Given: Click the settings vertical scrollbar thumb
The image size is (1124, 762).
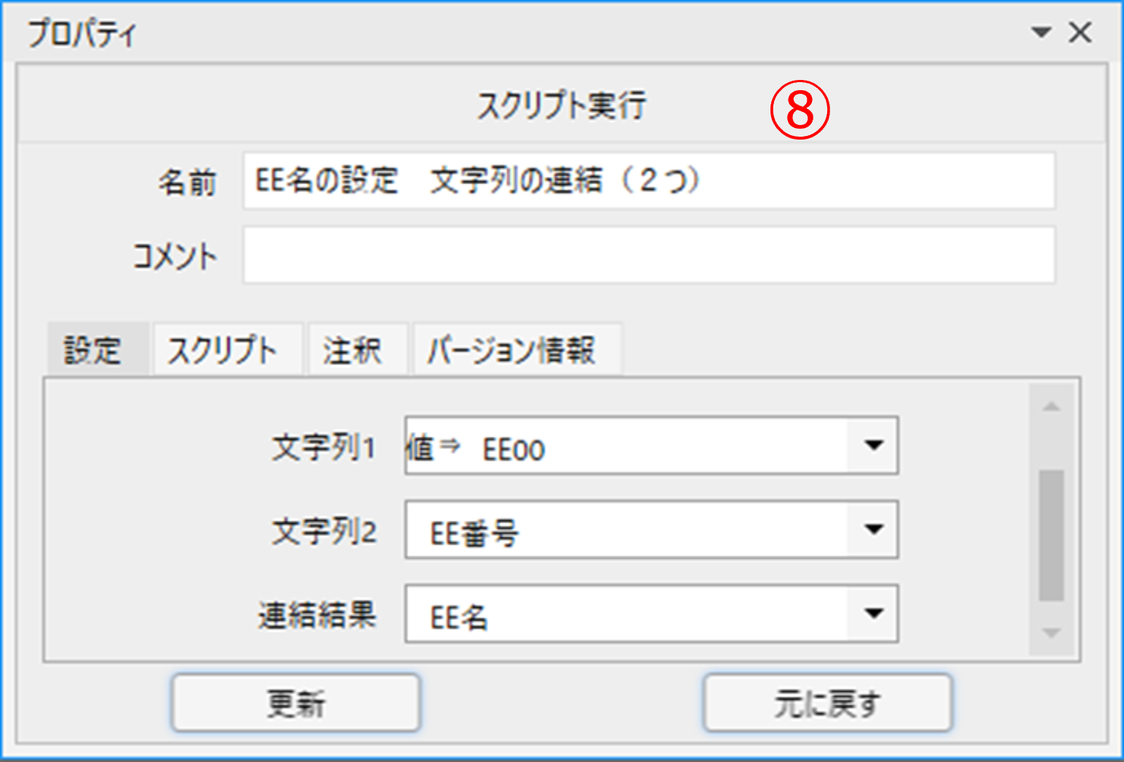Looking at the screenshot, I should pos(1051,534).
